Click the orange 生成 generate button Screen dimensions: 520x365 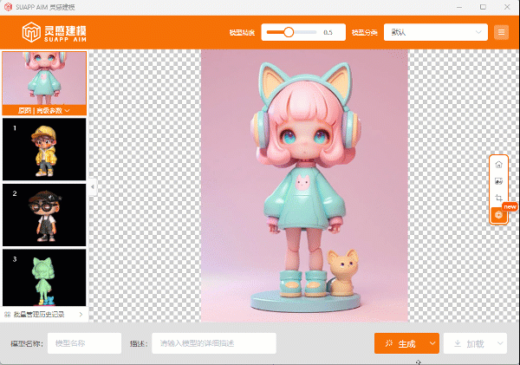[400, 343]
